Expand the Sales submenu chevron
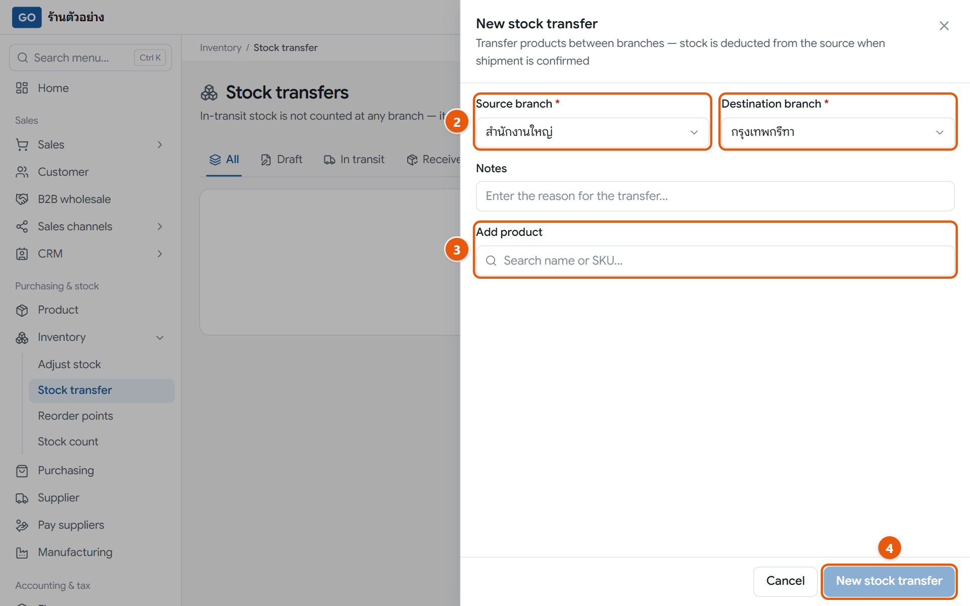Image resolution: width=970 pixels, height=606 pixels. (x=160, y=145)
